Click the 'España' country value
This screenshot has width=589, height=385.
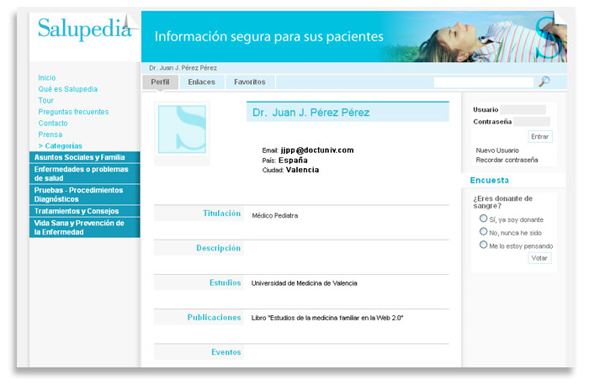(293, 161)
